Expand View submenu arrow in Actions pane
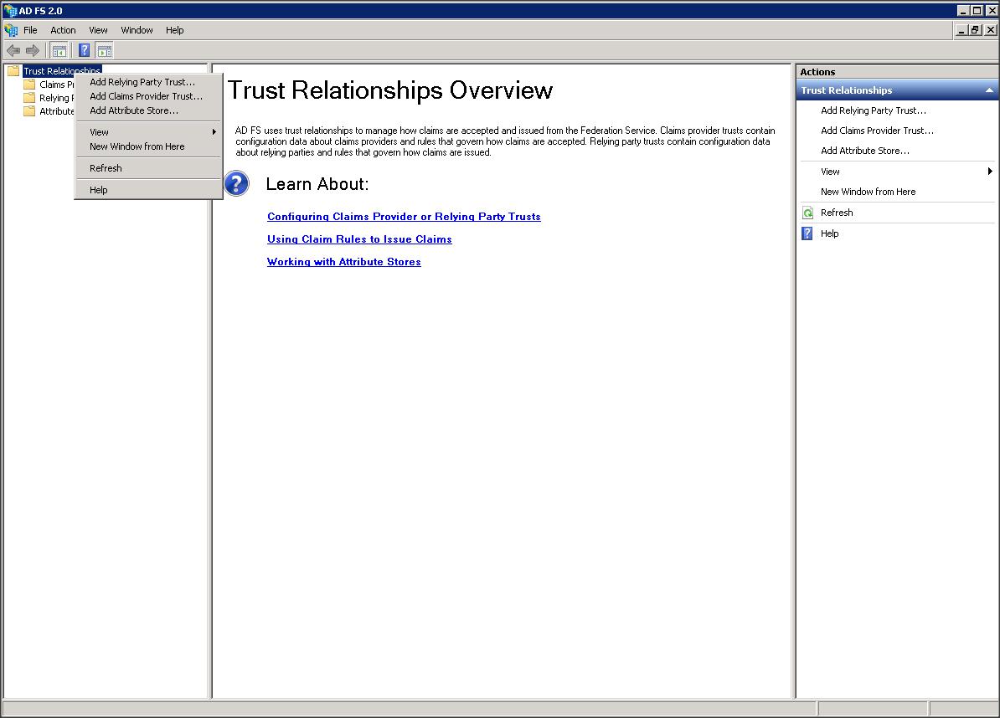Image resolution: width=1000 pixels, height=718 pixels. click(990, 172)
